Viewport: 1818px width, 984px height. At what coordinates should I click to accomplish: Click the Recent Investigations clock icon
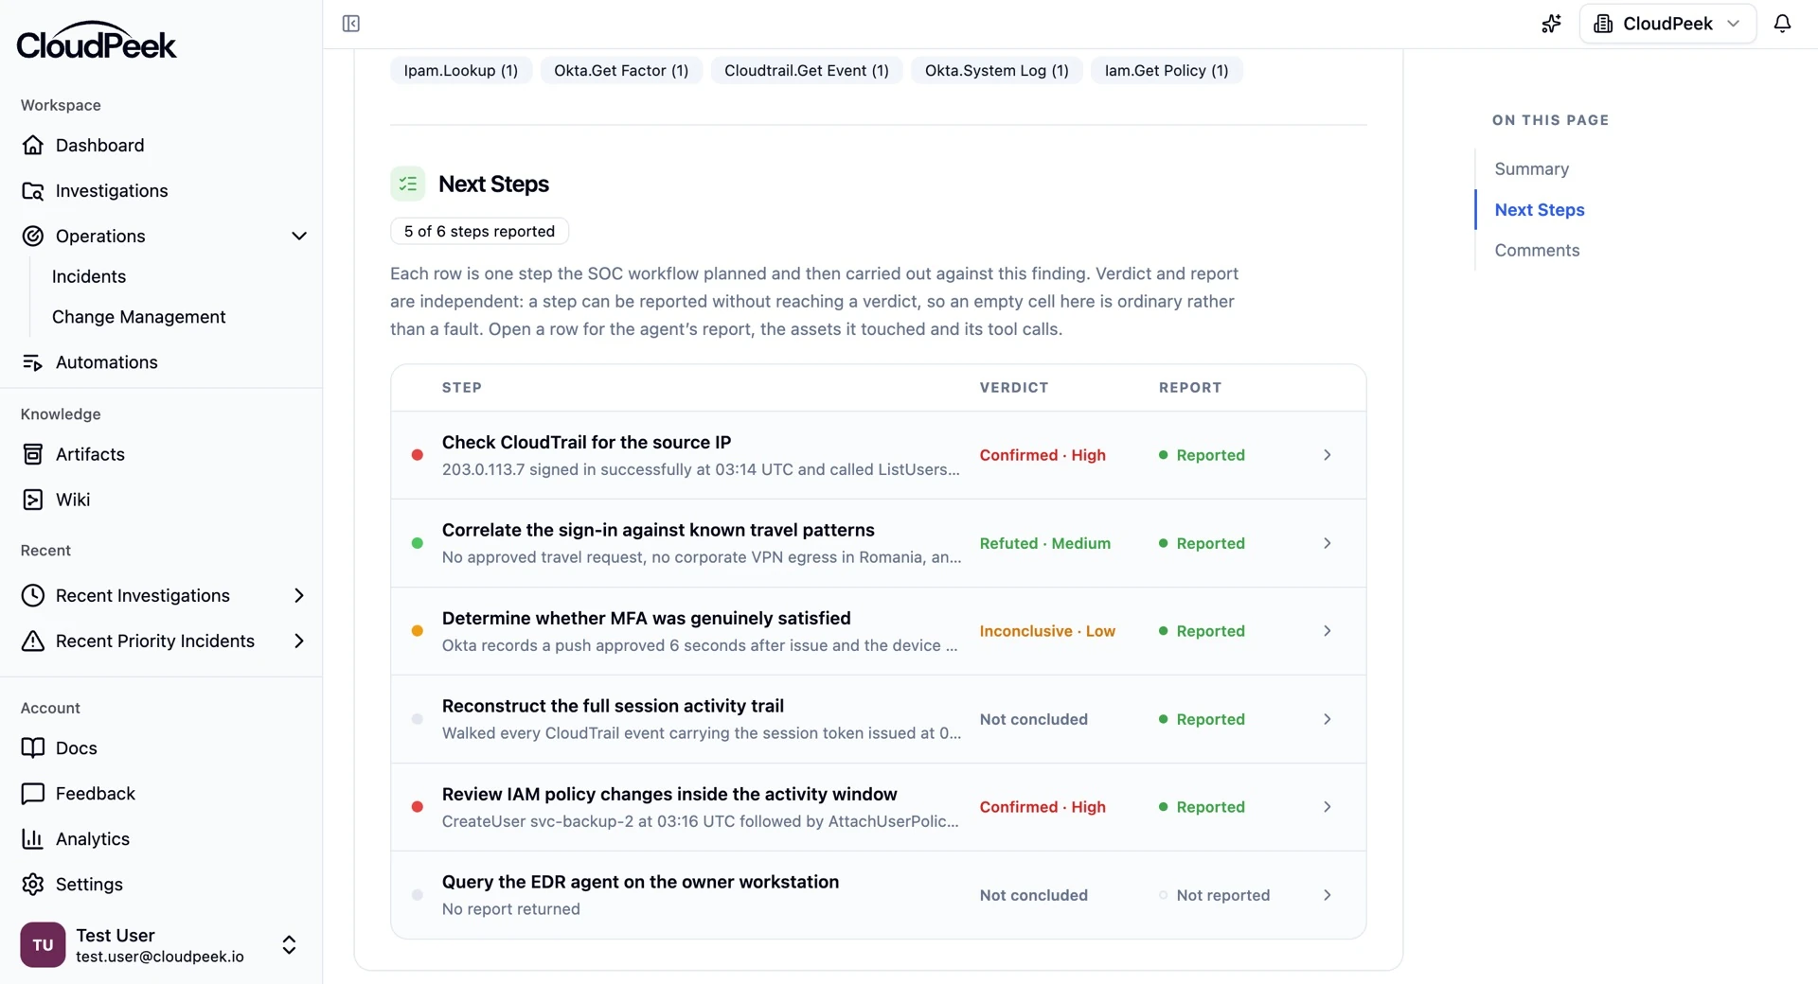(x=33, y=595)
